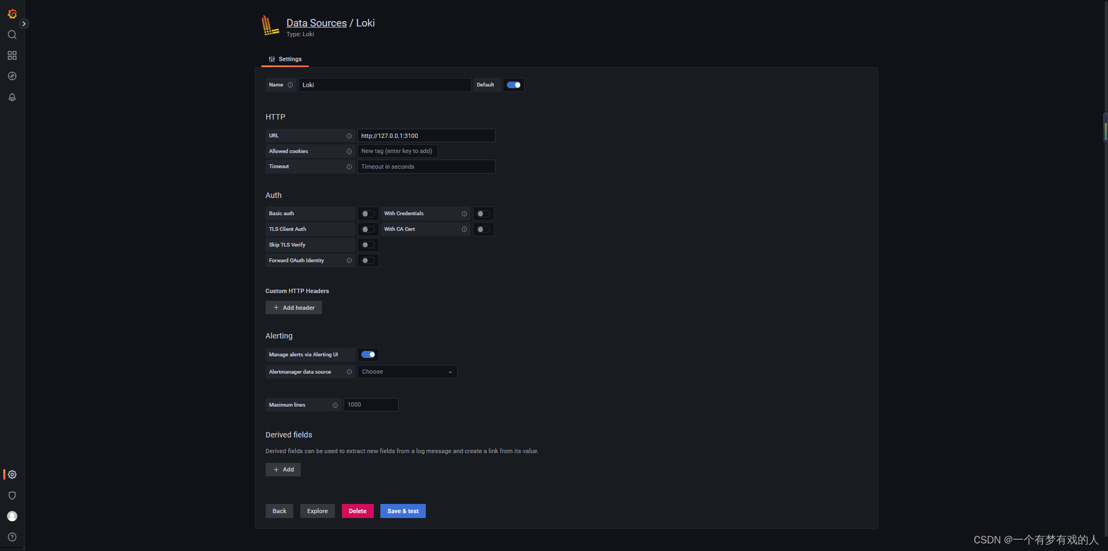This screenshot has height=551, width=1108.
Task: Click info icon next to Name
Action: click(x=290, y=85)
